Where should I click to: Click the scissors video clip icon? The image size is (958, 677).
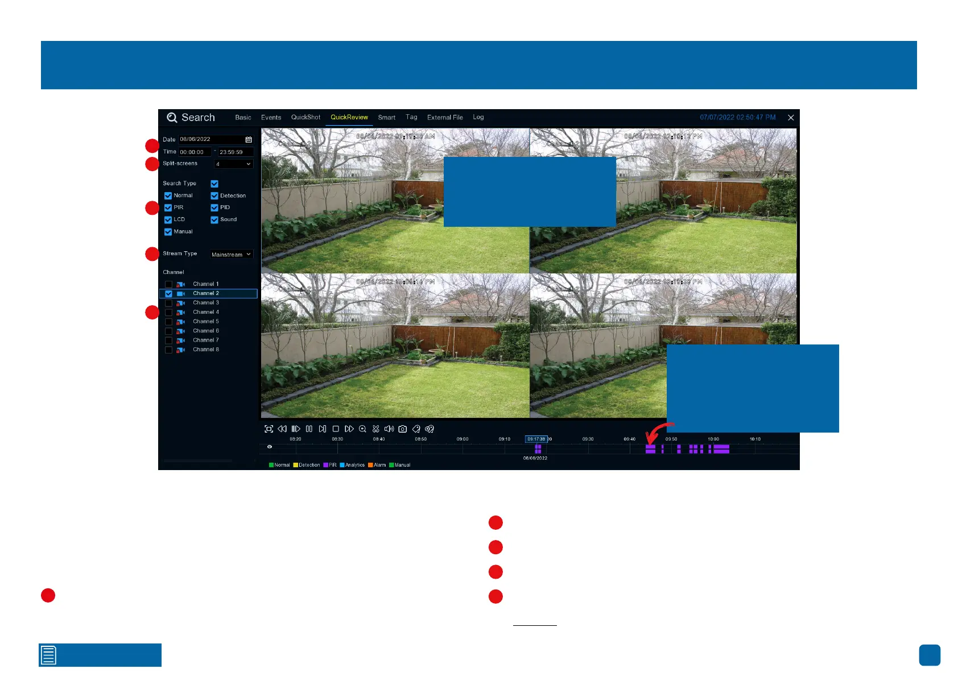click(x=376, y=429)
